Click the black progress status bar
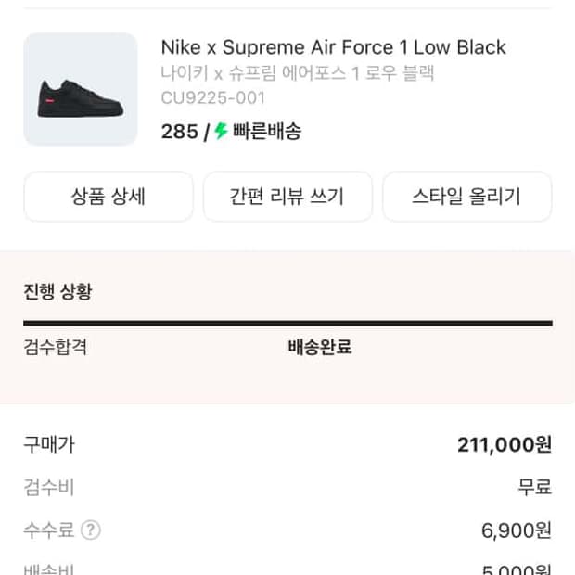This screenshot has height=575, width=575. [x=287, y=324]
